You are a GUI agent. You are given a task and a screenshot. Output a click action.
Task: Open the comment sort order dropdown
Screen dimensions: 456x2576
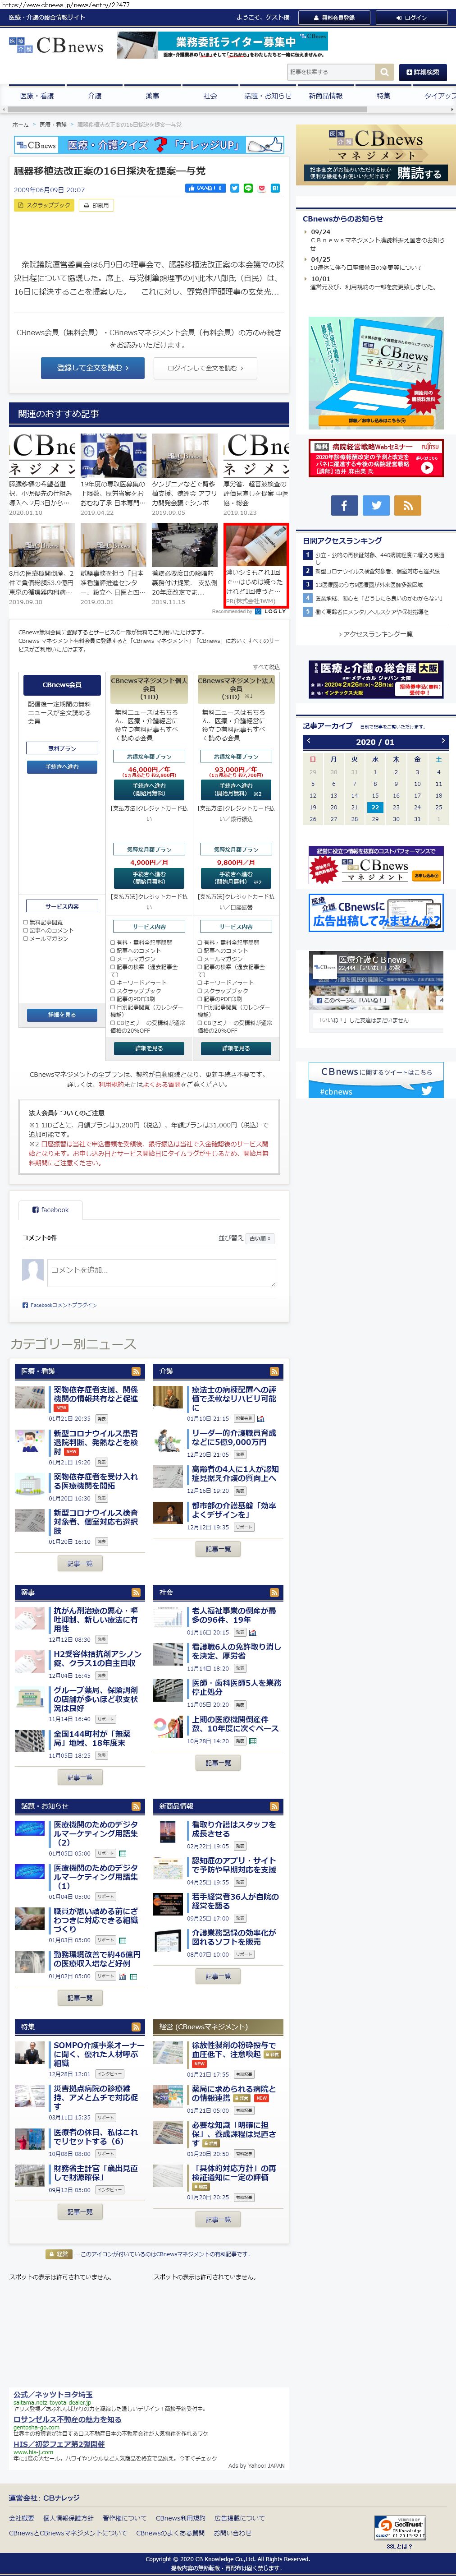pyautogui.click(x=260, y=1238)
